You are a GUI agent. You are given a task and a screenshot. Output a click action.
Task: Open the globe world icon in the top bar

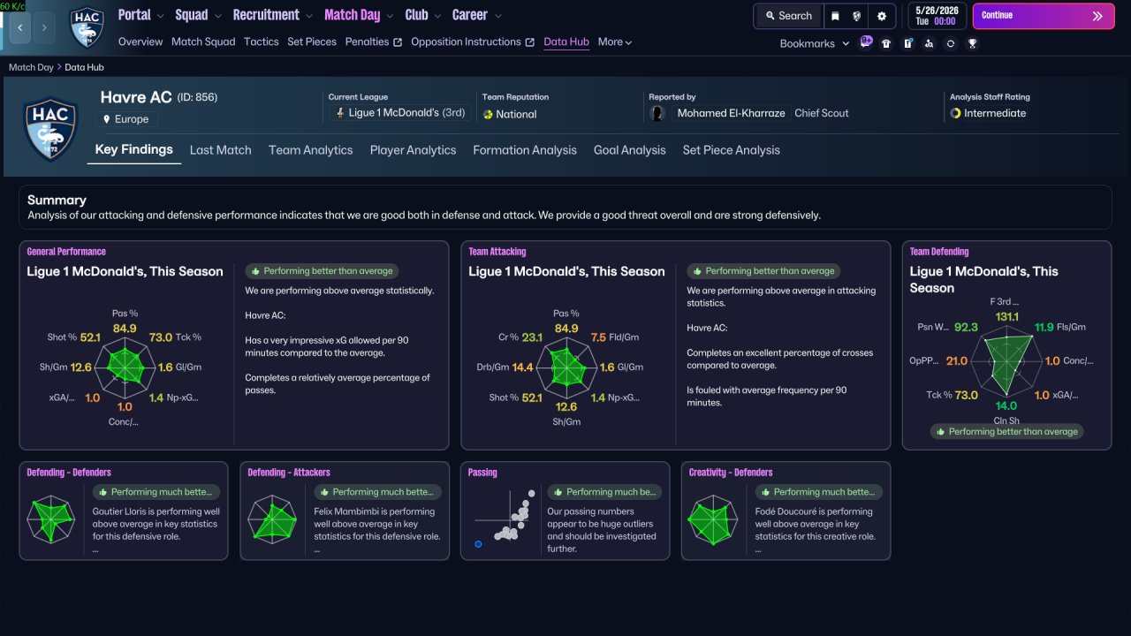pyautogui.click(x=857, y=16)
